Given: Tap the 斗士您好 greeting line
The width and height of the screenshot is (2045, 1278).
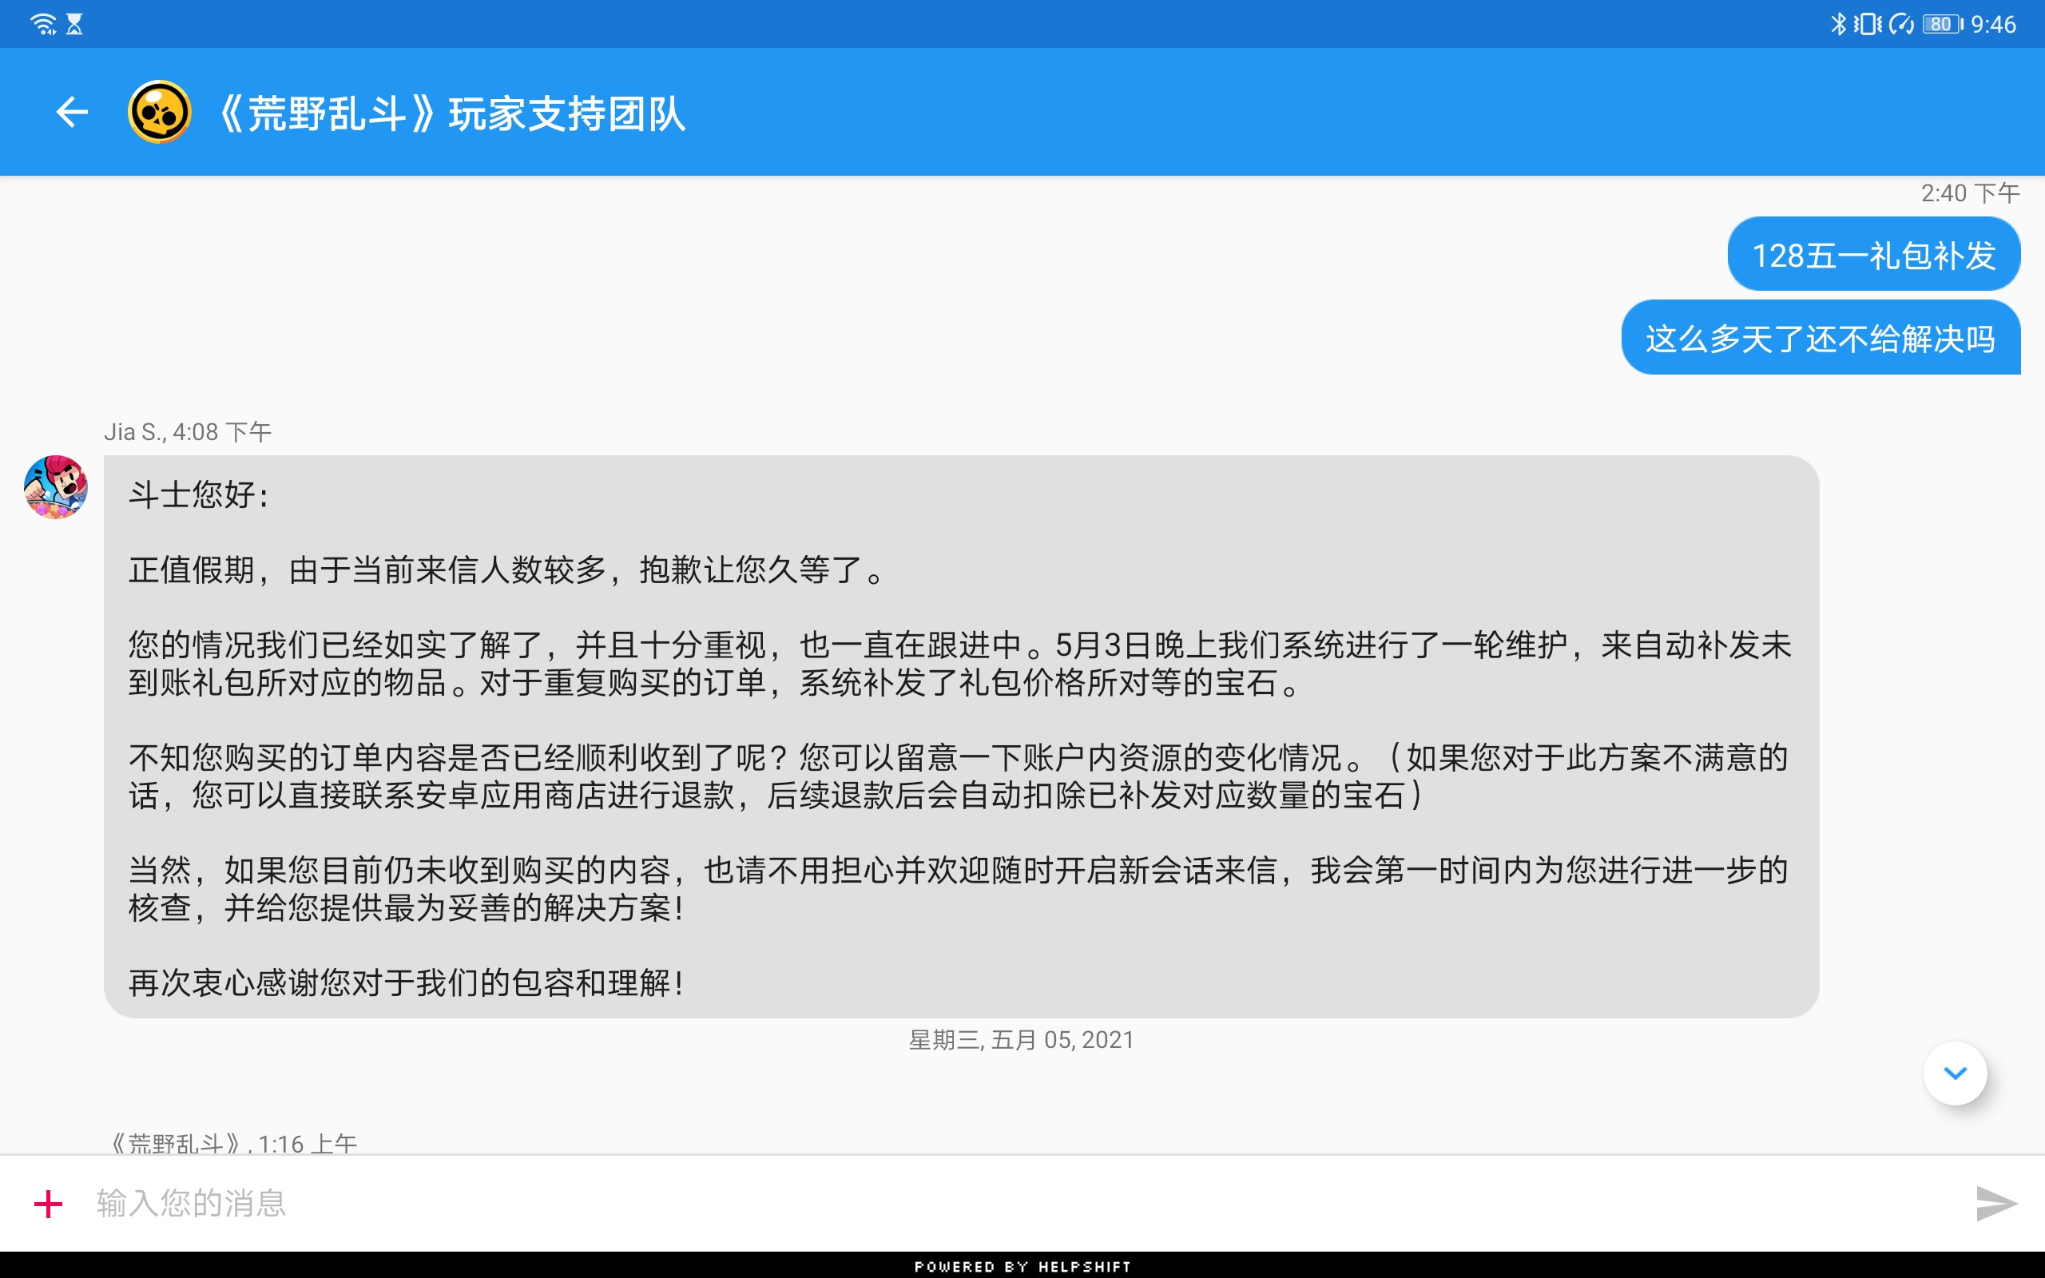Looking at the screenshot, I should click(x=200, y=494).
